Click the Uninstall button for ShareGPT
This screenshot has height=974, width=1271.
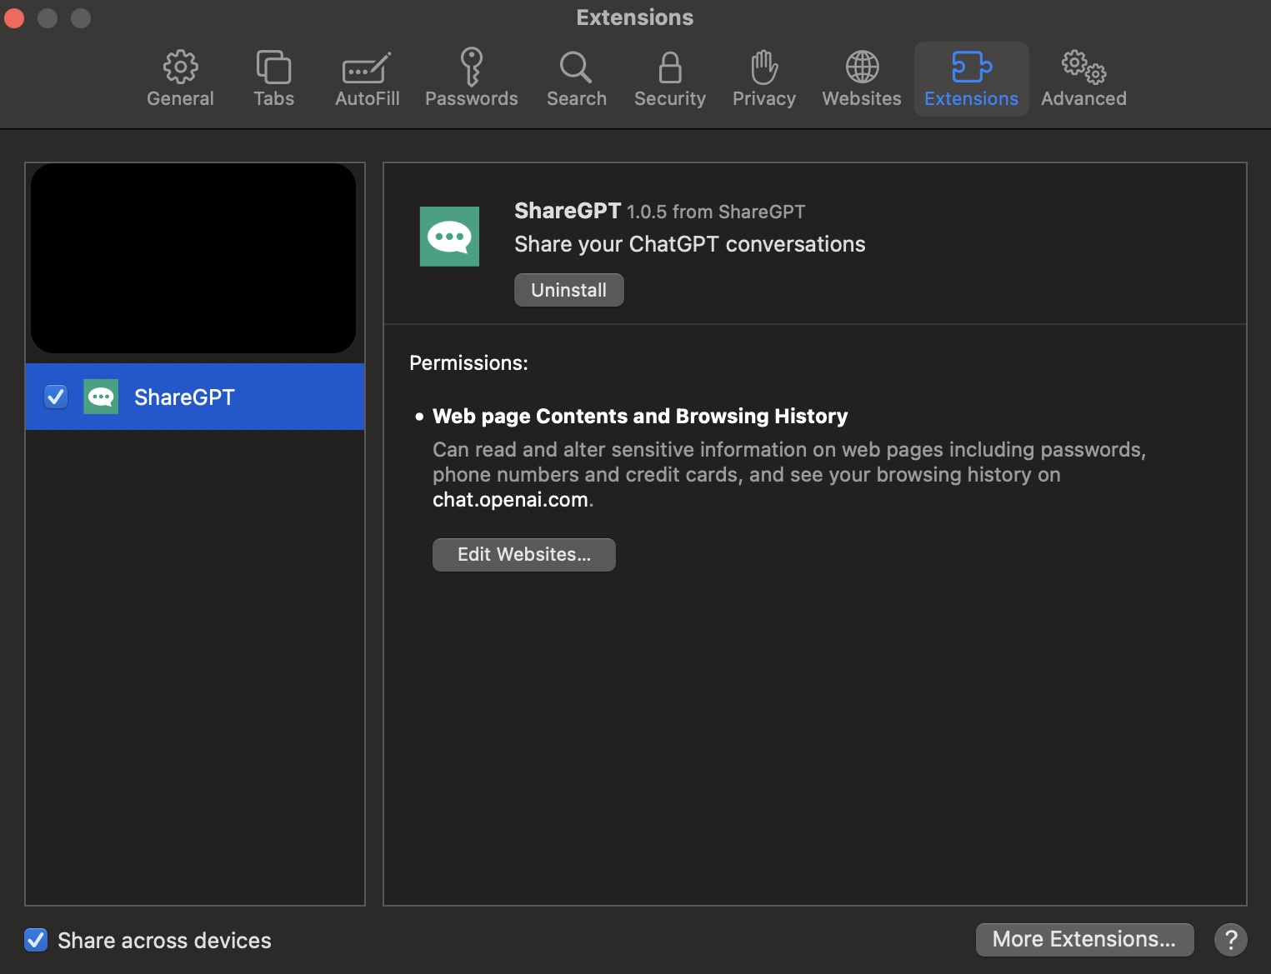(x=568, y=289)
